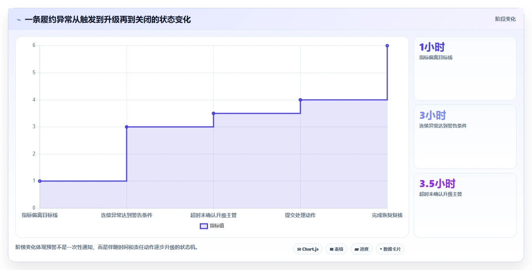
Task: Click the 阶段变化 label in header
Action: (505, 19)
